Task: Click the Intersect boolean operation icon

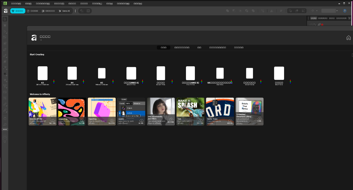Action: [240, 11]
